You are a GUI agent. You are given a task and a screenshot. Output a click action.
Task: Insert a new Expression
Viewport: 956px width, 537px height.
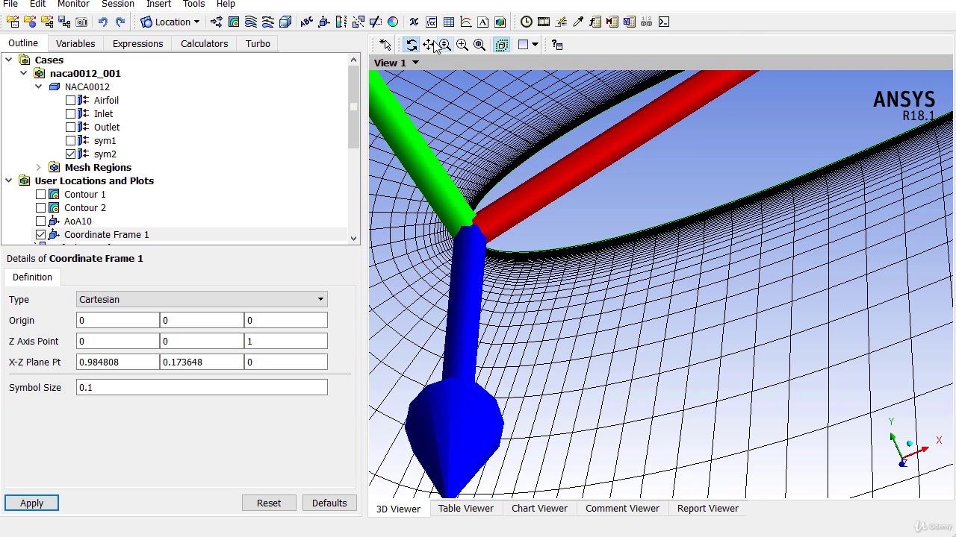(431, 22)
